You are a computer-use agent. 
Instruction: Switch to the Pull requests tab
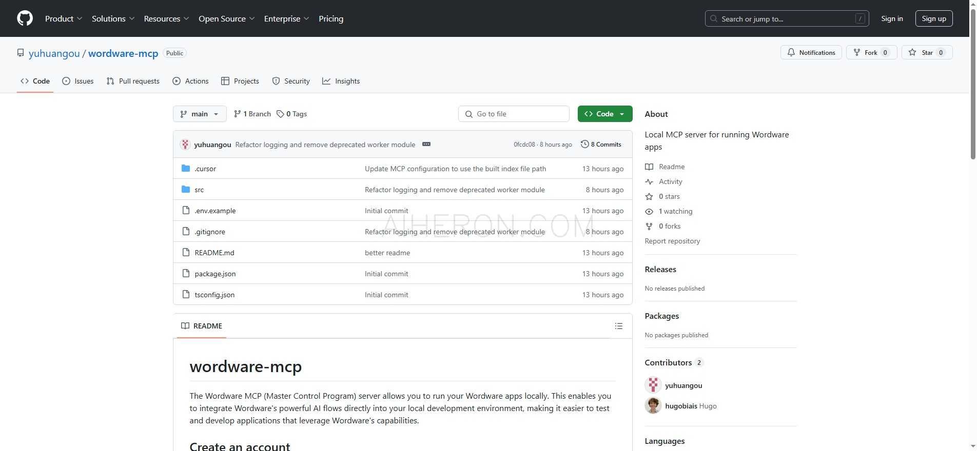[133, 81]
